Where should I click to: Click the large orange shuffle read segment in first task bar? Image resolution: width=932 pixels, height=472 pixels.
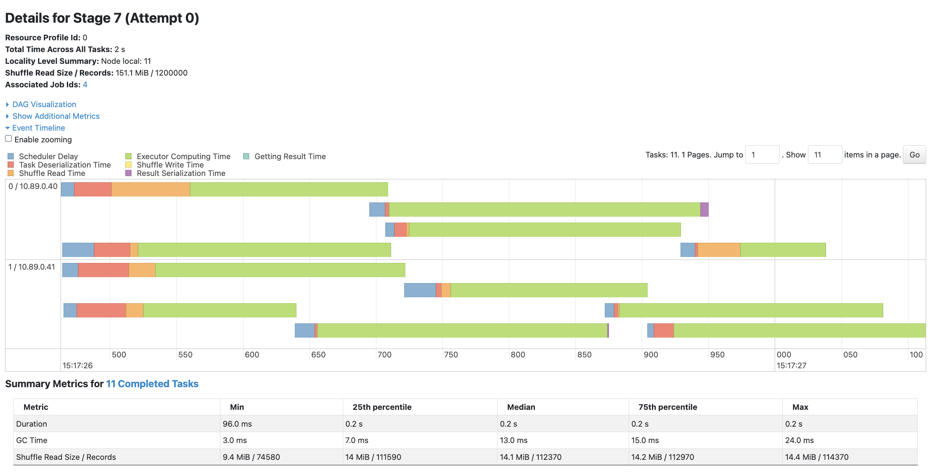[x=151, y=189]
